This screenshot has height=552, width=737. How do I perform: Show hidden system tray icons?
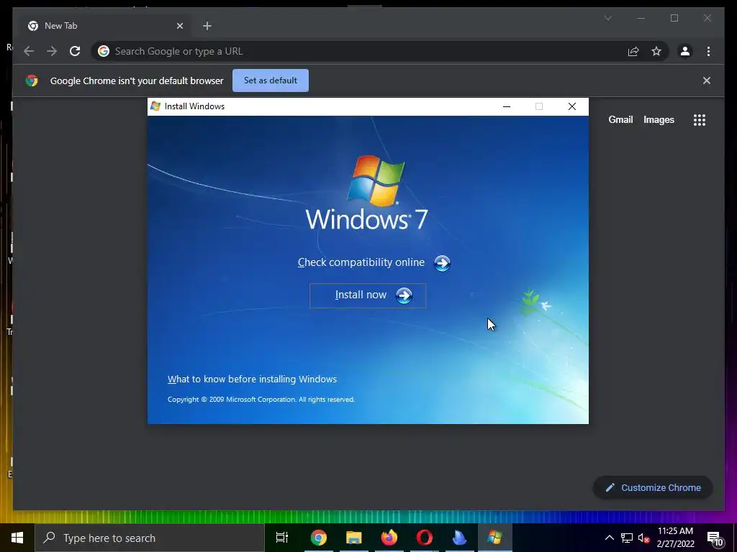[x=609, y=538]
